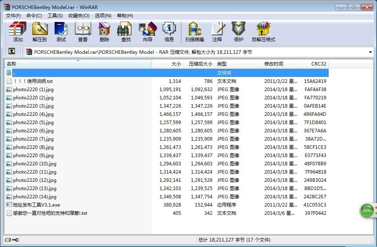Viewport: 377px width, 247px height.
Task: Select file photo2220 (4).jpg
Action: click(x=33, y=114)
